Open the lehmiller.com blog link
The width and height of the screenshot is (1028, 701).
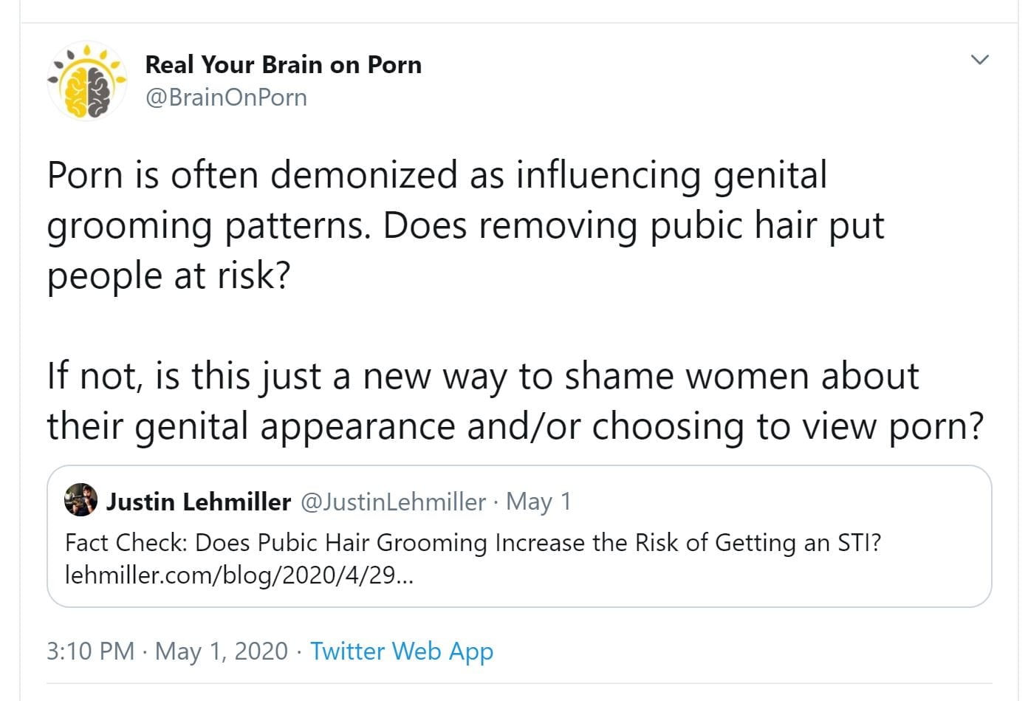239,575
